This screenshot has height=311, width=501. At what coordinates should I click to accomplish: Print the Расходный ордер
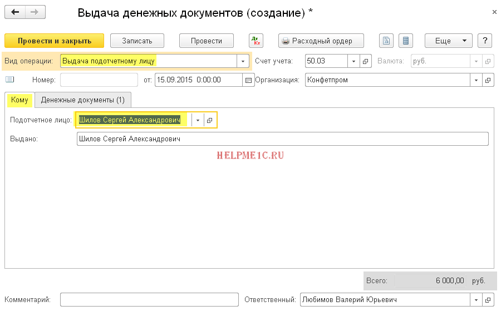tap(321, 41)
